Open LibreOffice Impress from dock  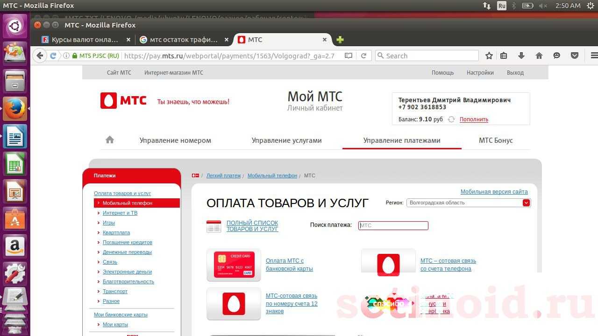click(x=15, y=192)
